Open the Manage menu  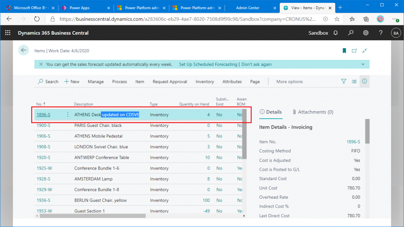click(95, 82)
